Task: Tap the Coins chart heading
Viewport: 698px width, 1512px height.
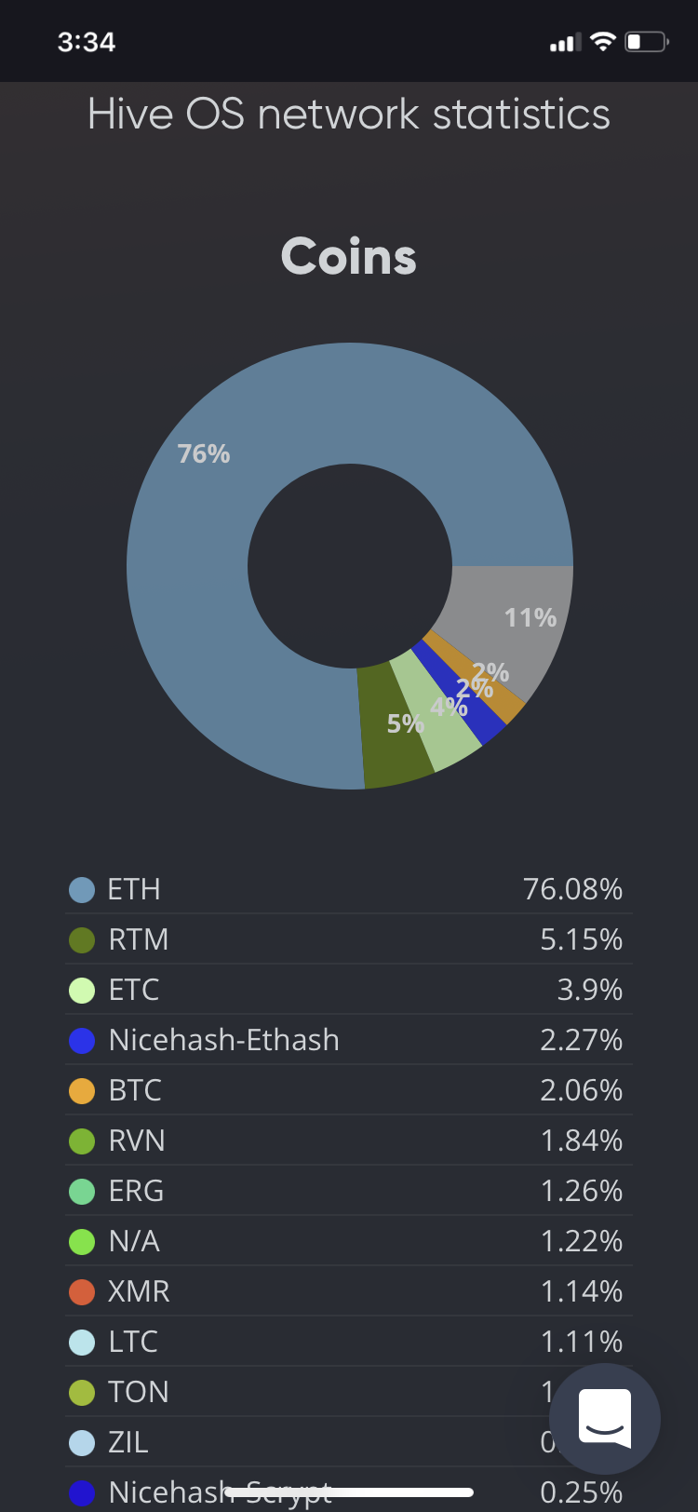Action: [349, 256]
